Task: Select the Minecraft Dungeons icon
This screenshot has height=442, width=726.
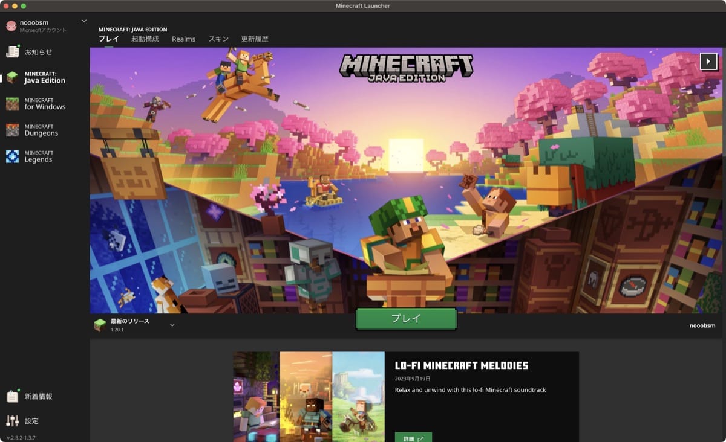Action: tap(12, 130)
